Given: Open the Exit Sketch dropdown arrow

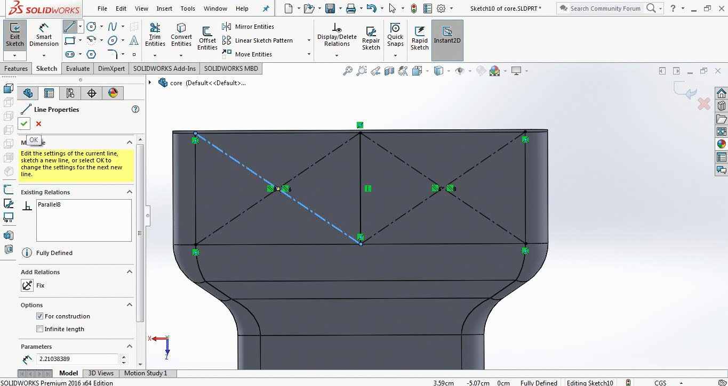Looking at the screenshot, I should (15, 55).
